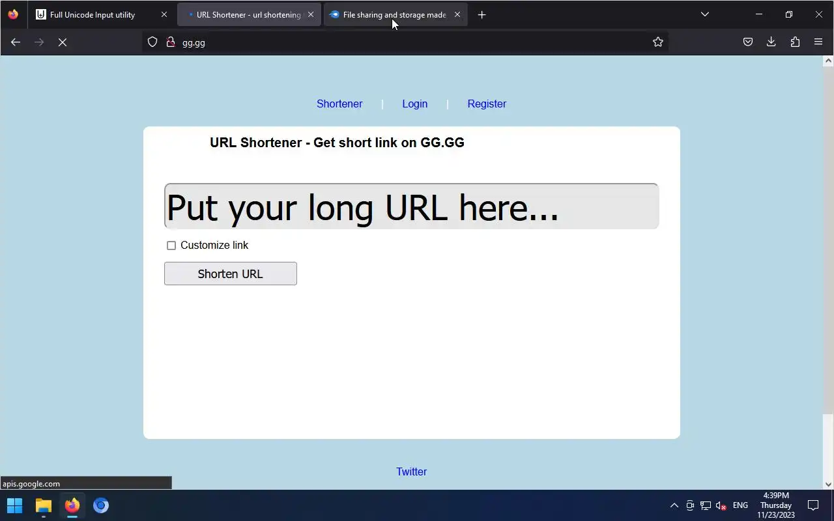
Task: Open clock and date flyout
Action: tap(776, 505)
